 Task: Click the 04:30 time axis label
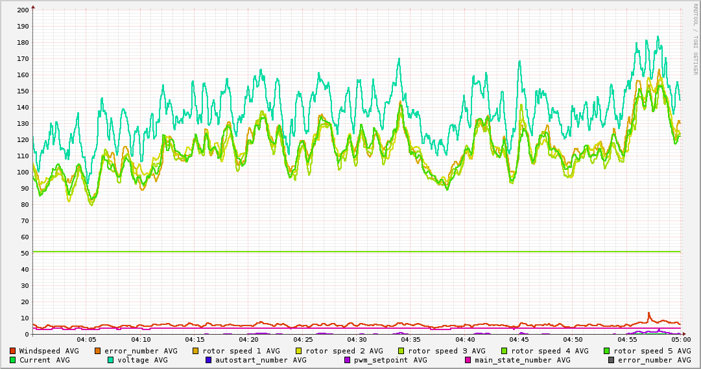(357, 339)
